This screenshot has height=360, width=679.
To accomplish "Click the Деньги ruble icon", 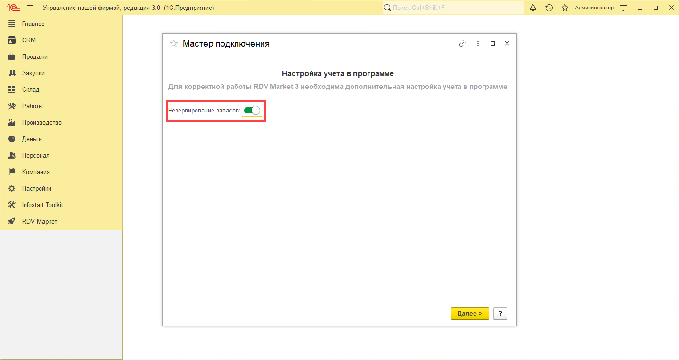I will tap(12, 139).
